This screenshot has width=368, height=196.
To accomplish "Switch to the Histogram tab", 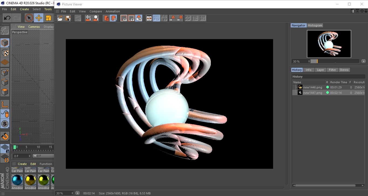I will click(x=315, y=25).
